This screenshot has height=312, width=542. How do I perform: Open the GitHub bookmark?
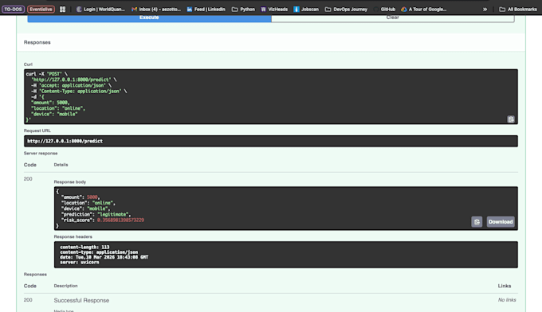384,10
